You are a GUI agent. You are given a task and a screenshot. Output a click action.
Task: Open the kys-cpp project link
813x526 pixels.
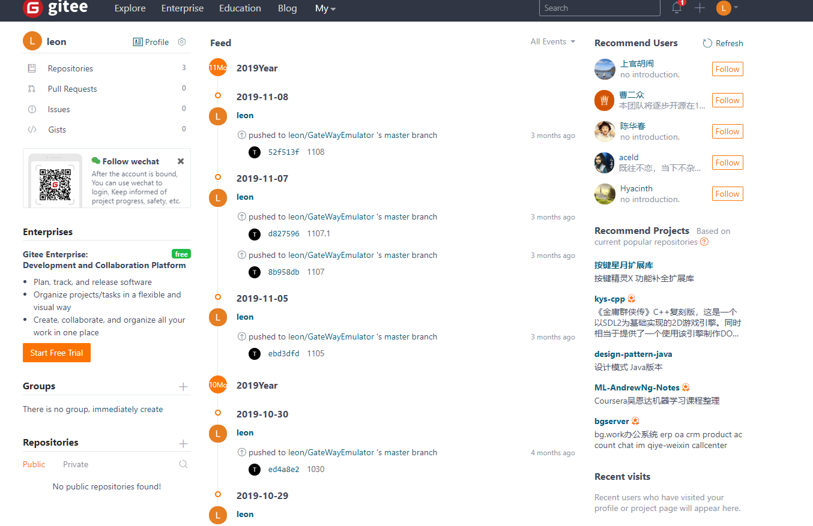point(609,299)
